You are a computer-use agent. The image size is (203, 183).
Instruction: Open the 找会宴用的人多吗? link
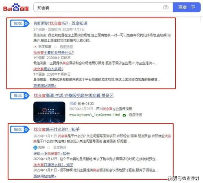(48, 69)
